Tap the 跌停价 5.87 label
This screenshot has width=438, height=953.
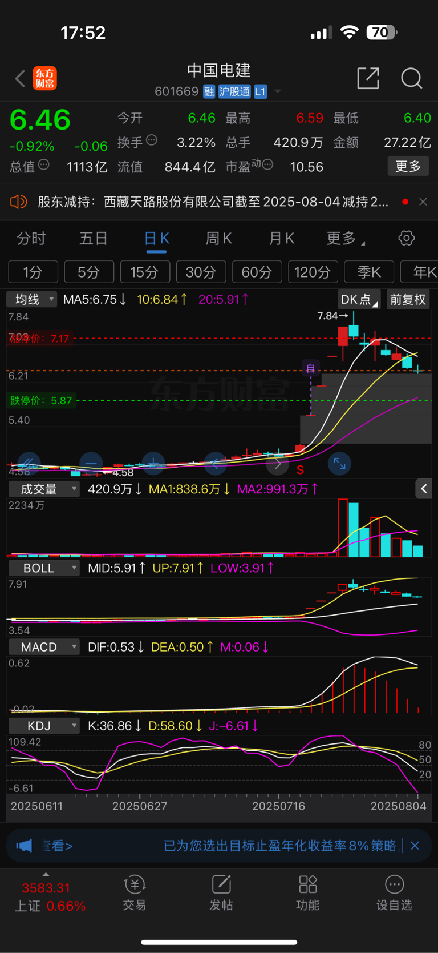pos(41,401)
